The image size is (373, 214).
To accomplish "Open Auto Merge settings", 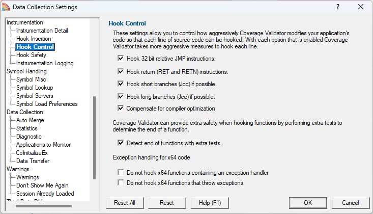I will 30,120.
